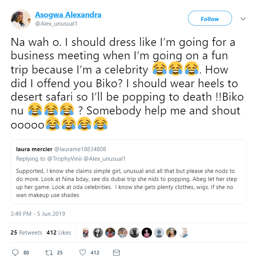This screenshot has width=263, height=256.
Task: View the 25 Retweets list
Action: (x=26, y=232)
